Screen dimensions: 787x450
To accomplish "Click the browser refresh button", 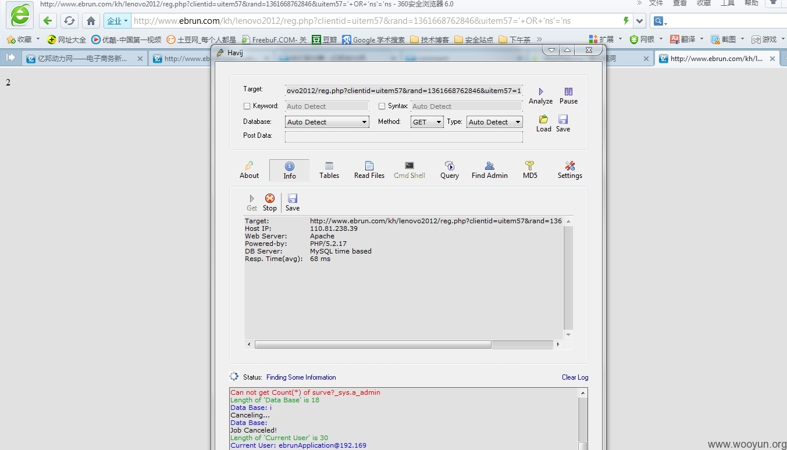I will [69, 21].
